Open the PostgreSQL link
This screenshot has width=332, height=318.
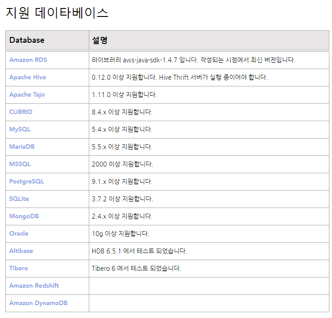[x=27, y=181]
